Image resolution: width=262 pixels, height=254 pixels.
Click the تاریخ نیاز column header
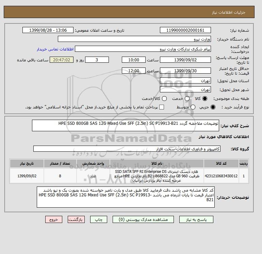tap(27, 163)
